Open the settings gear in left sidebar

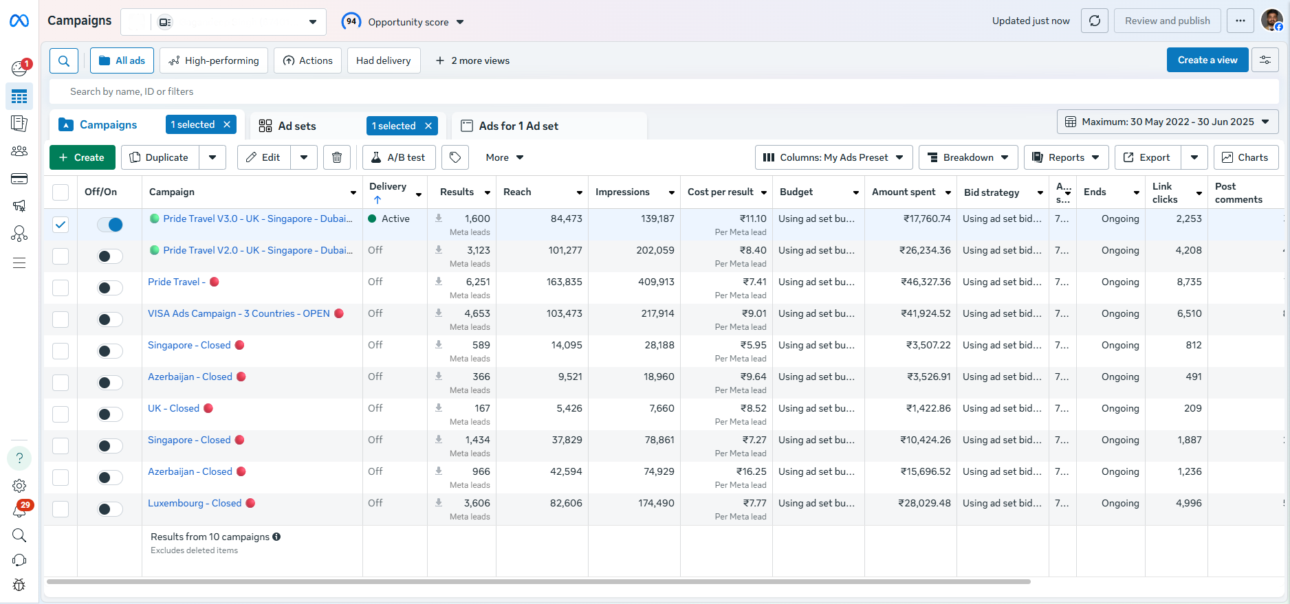tap(19, 486)
